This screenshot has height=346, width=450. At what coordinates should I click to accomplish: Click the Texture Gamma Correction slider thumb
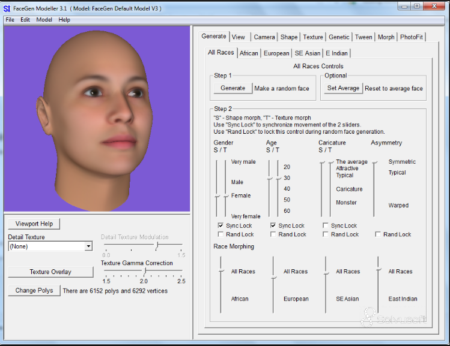coord(145,270)
